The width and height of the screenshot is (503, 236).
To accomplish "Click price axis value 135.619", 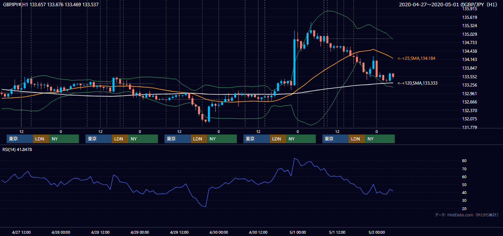I will tap(470, 17).
